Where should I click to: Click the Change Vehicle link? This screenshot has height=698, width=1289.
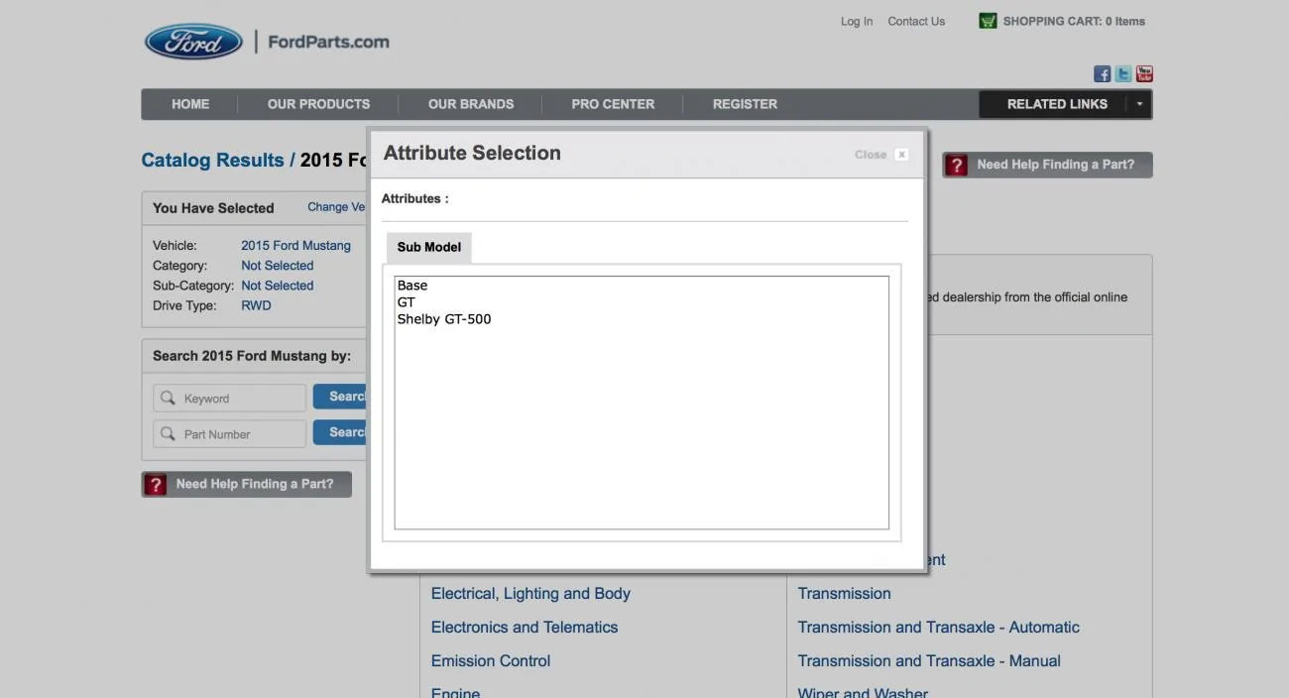tap(337, 207)
